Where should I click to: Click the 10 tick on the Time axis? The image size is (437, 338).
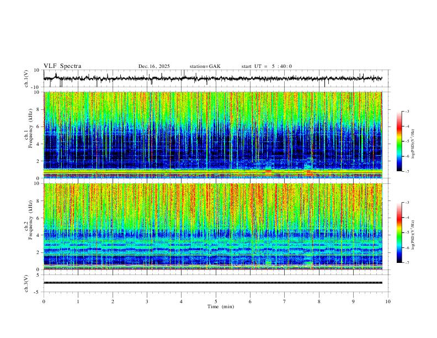(388, 302)
